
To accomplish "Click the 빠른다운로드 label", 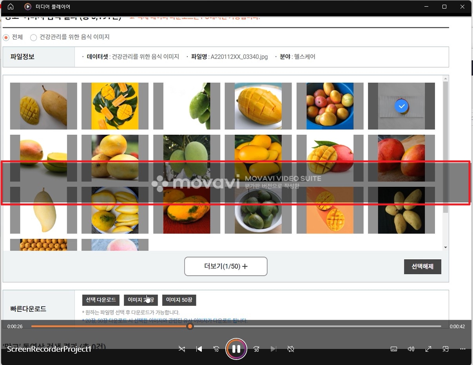I will pyautogui.click(x=28, y=309).
